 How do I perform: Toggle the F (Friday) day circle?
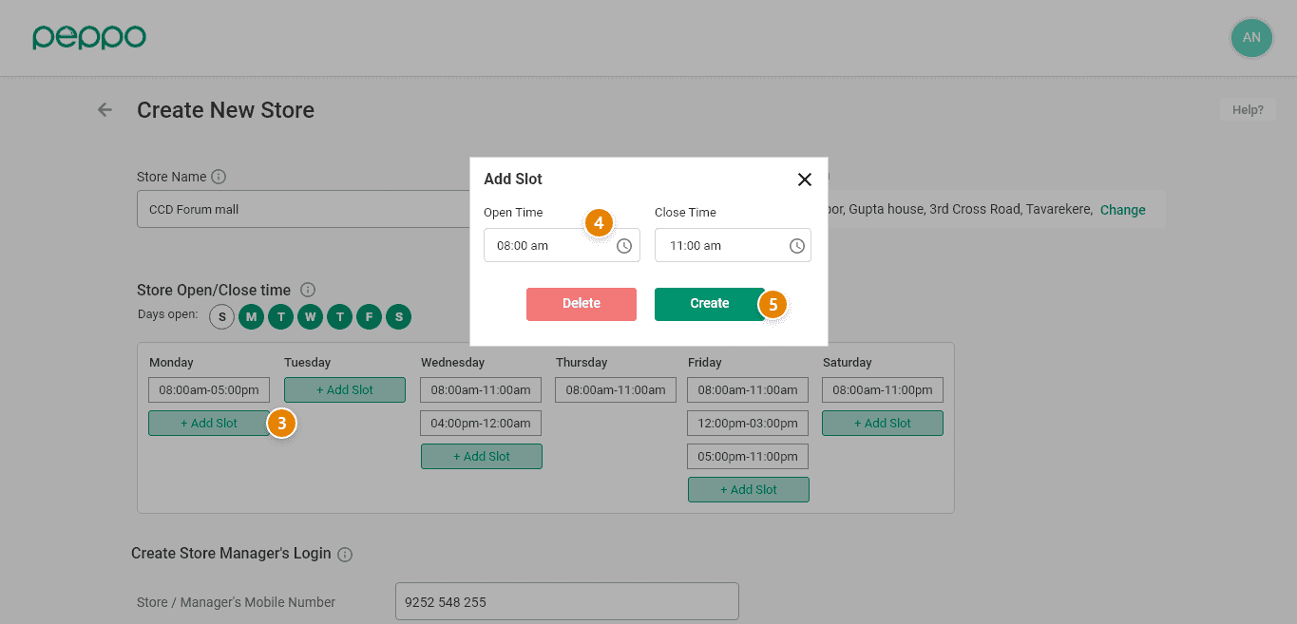point(369,316)
